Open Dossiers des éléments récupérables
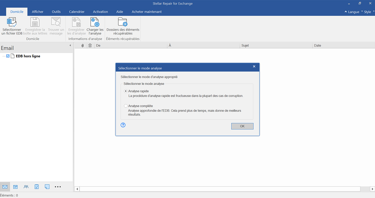This screenshot has width=375, height=198. (123, 26)
